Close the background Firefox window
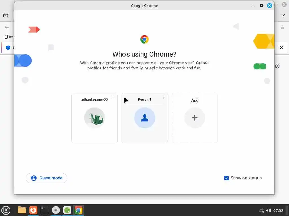Viewport: 289px width, 216px height. [284, 4]
